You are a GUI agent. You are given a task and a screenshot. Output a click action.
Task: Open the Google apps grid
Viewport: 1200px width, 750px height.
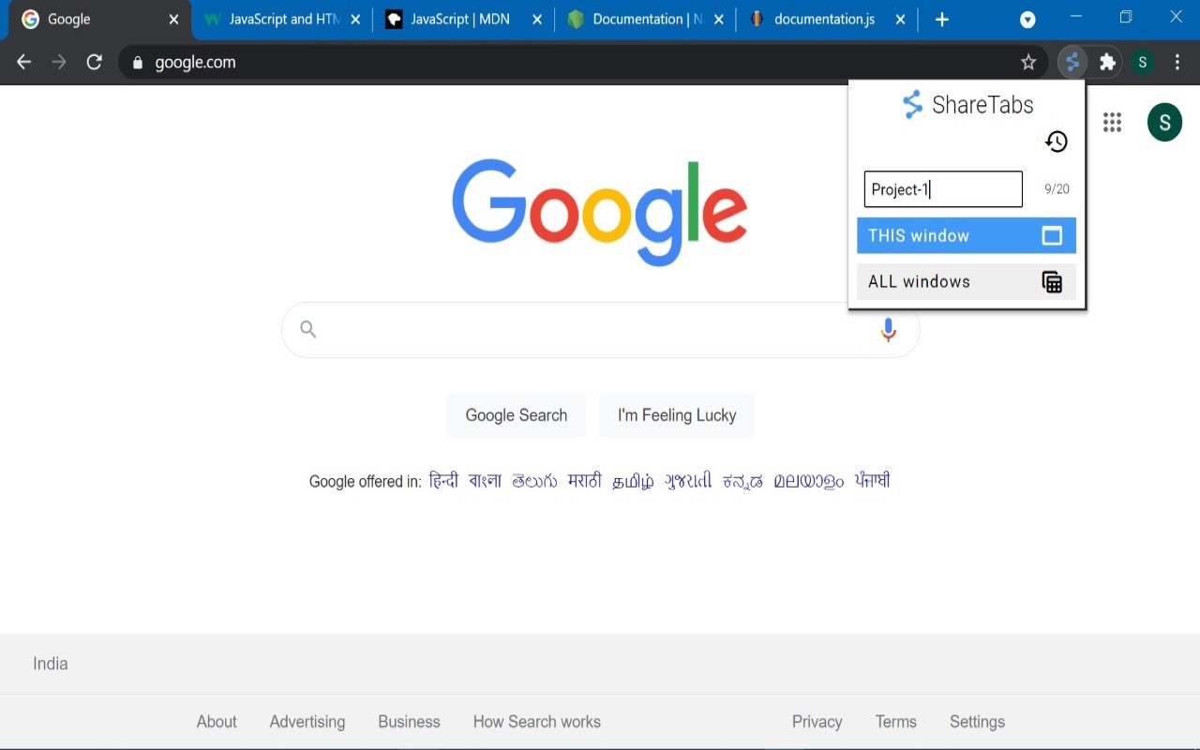pyautogui.click(x=1112, y=122)
